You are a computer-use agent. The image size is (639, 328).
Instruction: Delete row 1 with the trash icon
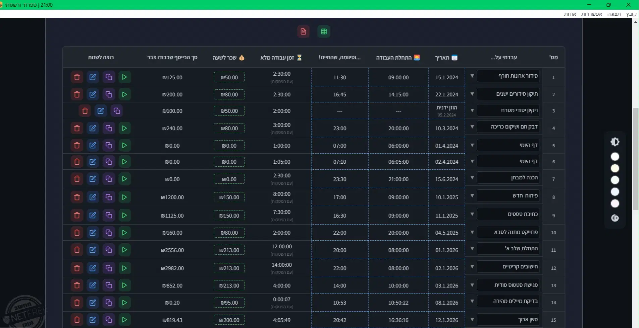[x=77, y=77]
